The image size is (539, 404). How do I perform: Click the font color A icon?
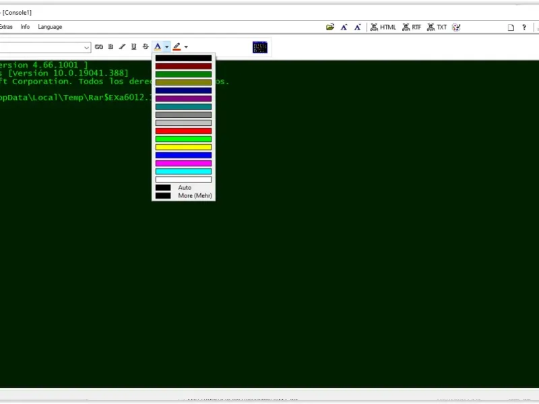coord(158,46)
